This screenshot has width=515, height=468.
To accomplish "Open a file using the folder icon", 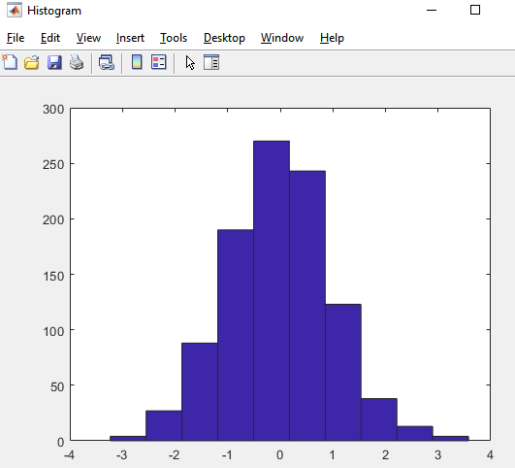I will click(x=32, y=62).
